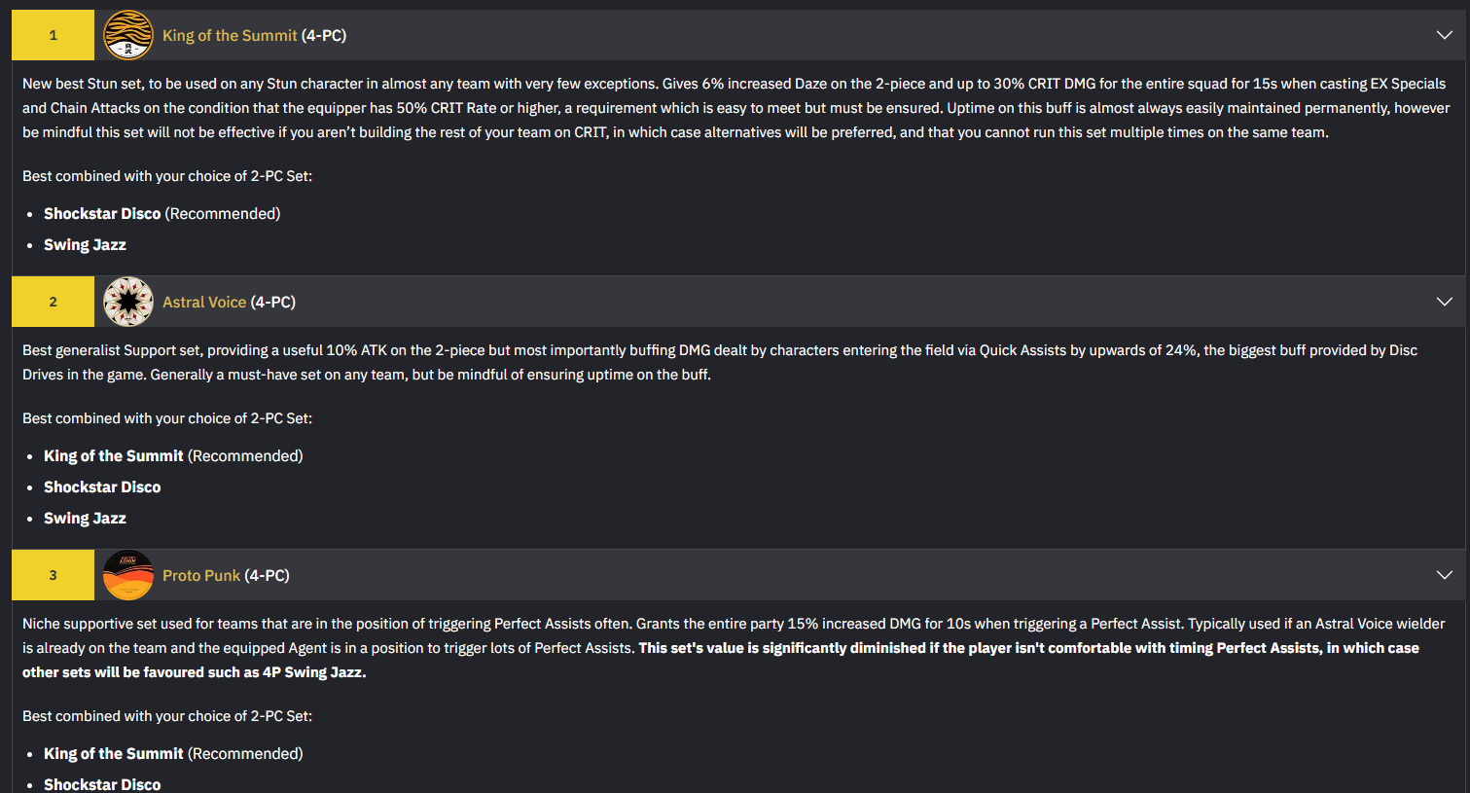Screen dimensions: 1470x793
Task: Open the Astral Voice header title
Action: (x=229, y=302)
